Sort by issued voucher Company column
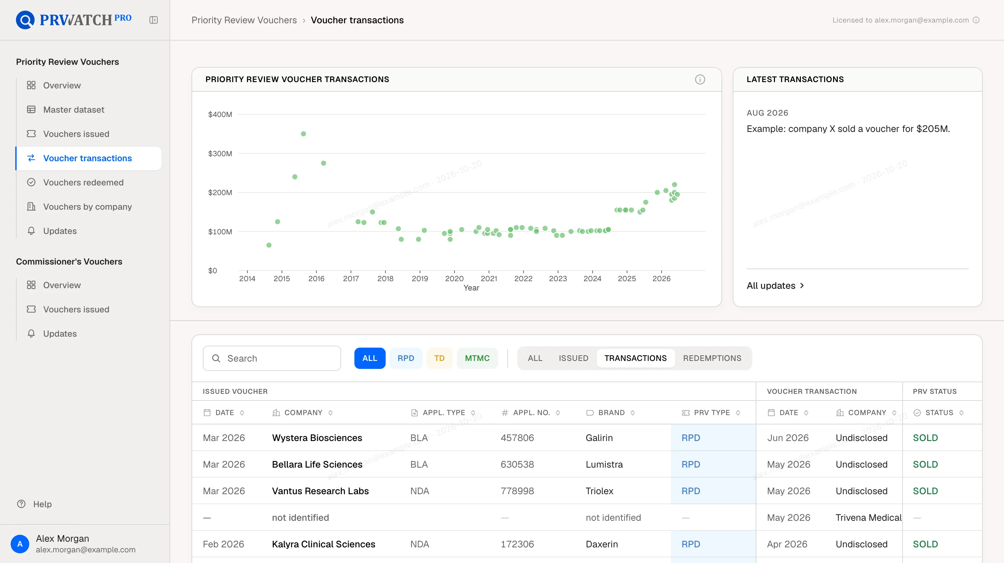 tap(303, 412)
